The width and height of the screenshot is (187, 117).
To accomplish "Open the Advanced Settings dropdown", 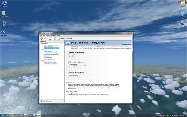I will click(x=66, y=38).
